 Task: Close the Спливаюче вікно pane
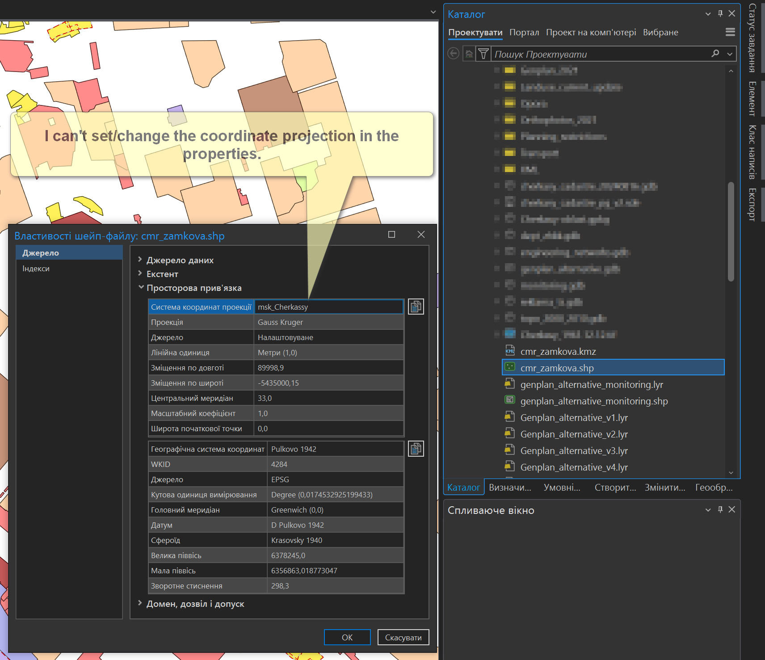pos(731,509)
